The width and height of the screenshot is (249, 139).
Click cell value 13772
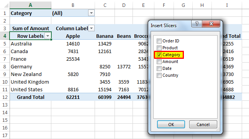(124, 67)
